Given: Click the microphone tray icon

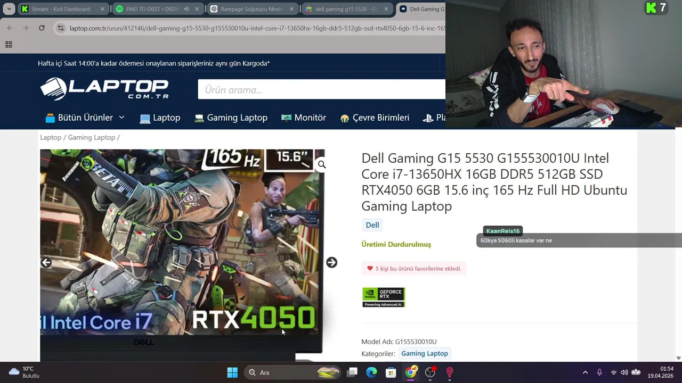Looking at the screenshot, I should tap(599, 372).
